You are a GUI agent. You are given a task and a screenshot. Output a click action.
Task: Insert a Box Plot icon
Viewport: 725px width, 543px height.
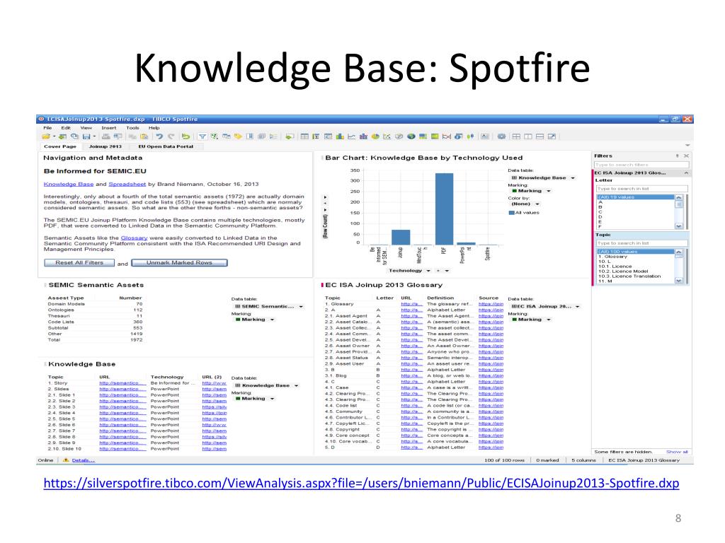coord(470,136)
